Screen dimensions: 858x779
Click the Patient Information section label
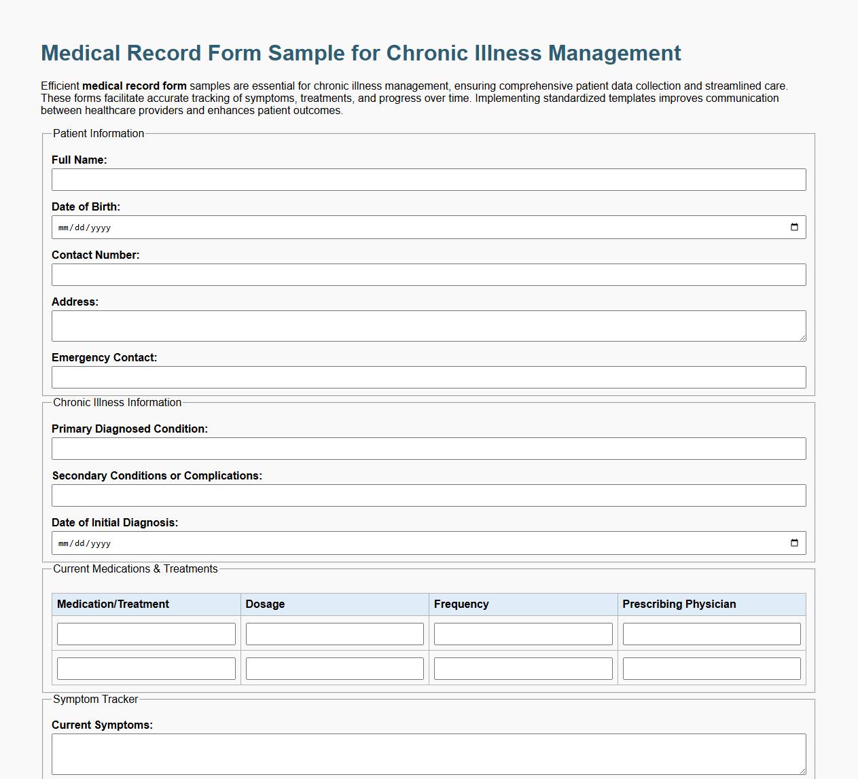point(99,134)
